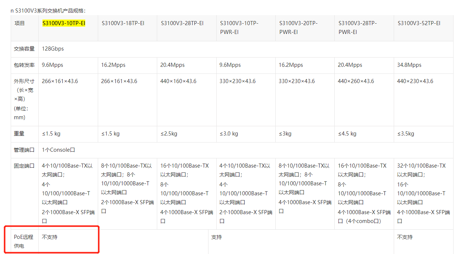Click the highlighted S3100V3-10TP-EI column header

coord(64,23)
